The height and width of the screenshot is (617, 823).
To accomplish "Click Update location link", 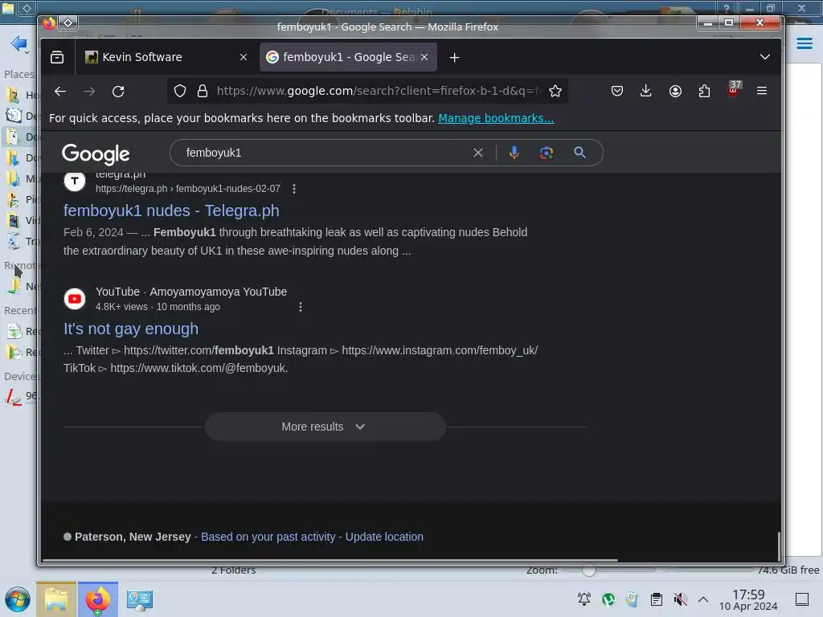I will coord(384,537).
